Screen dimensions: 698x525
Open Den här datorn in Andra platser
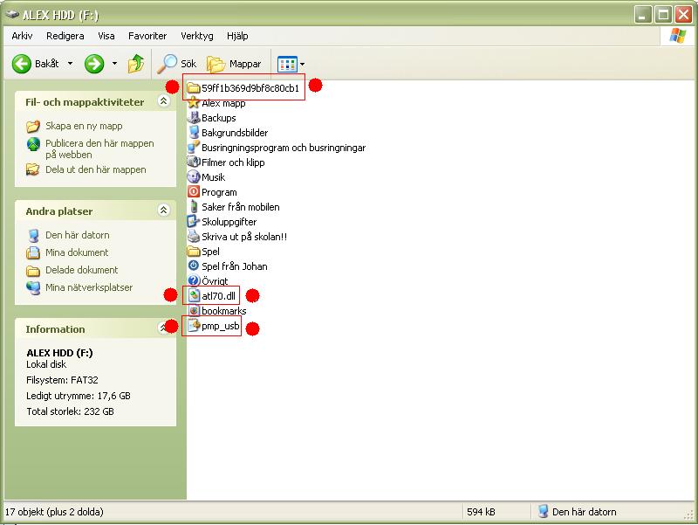click(78, 235)
